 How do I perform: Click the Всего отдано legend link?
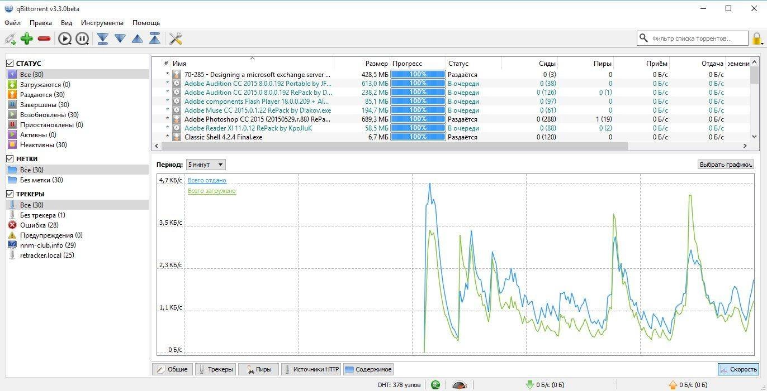[x=207, y=180]
